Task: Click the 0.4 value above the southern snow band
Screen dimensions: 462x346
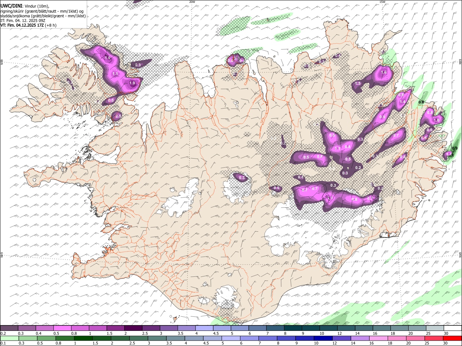Action: pyautogui.click(x=301, y=177)
